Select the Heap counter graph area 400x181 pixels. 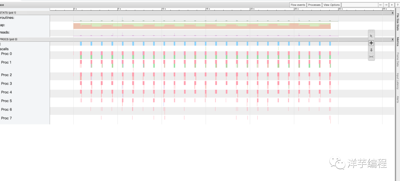coord(202,25)
